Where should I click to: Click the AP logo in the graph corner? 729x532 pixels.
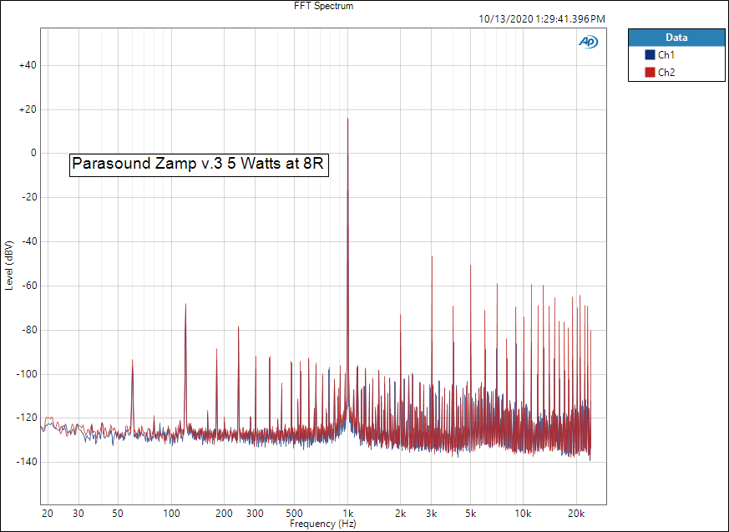(588, 42)
